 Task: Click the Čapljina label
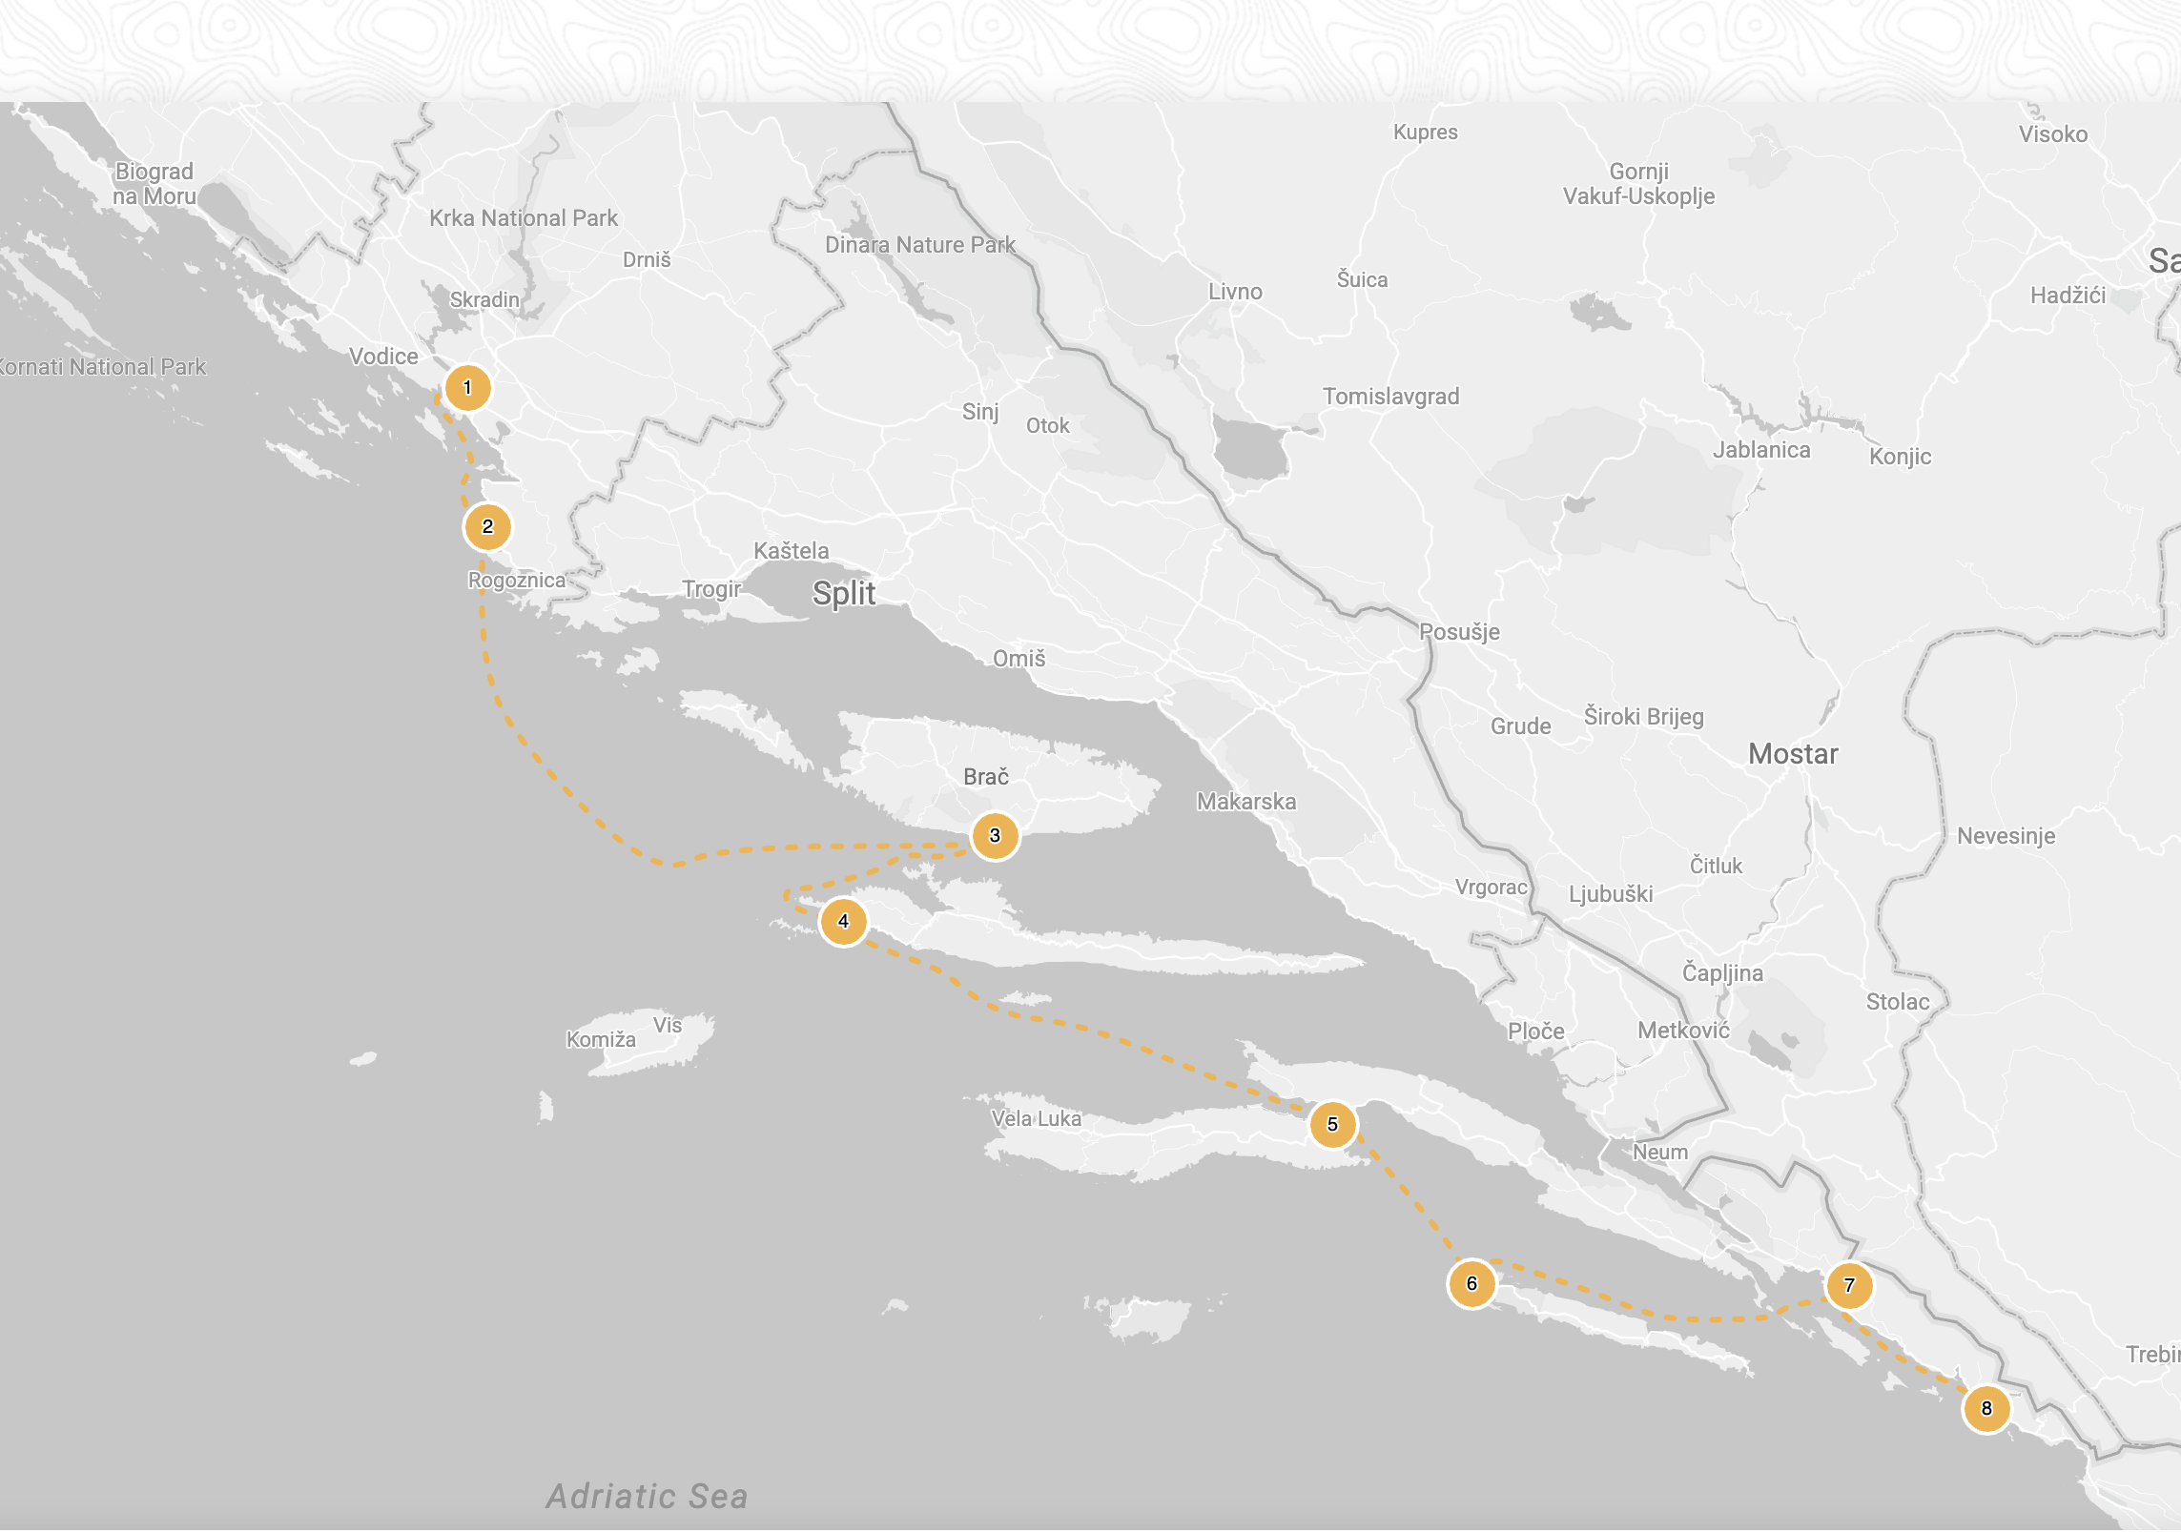[x=1722, y=973]
